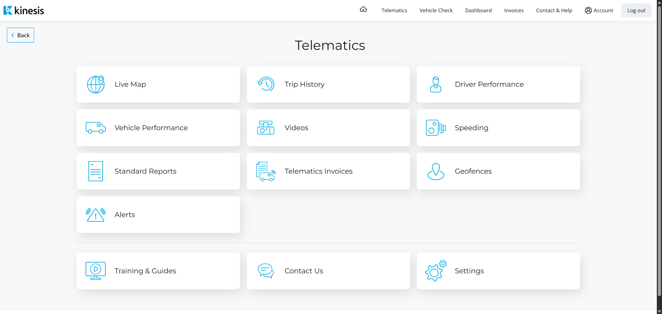Open the Account profile link

coord(599,10)
